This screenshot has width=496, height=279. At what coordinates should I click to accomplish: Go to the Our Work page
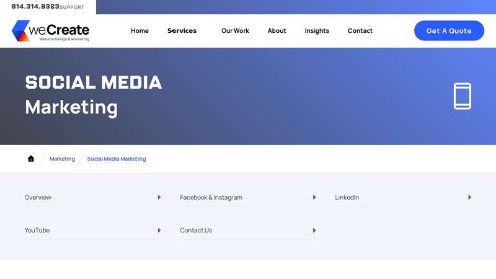point(235,30)
